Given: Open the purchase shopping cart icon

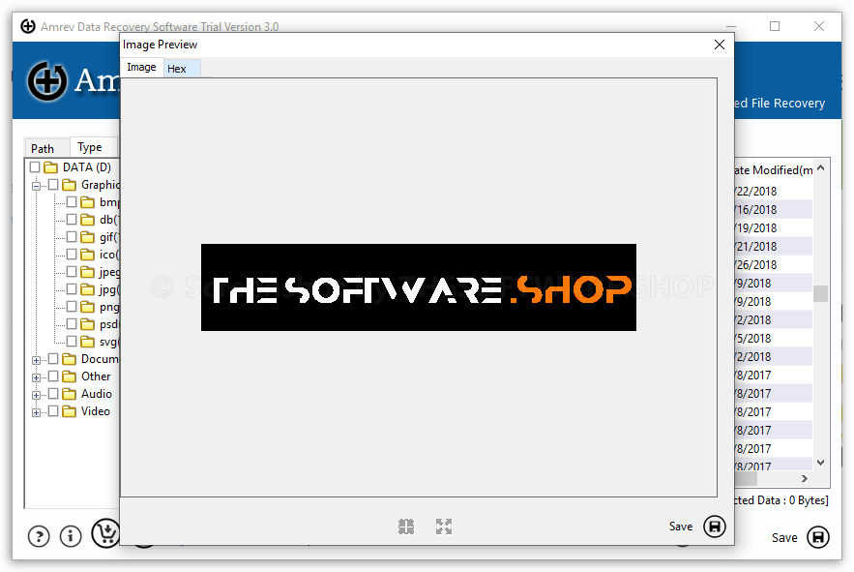Looking at the screenshot, I should pyautogui.click(x=105, y=533).
